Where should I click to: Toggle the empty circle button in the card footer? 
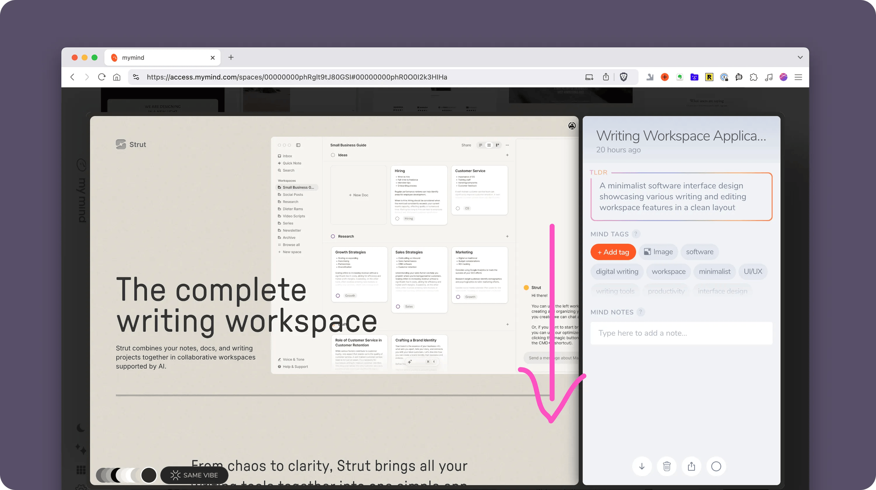(x=716, y=466)
